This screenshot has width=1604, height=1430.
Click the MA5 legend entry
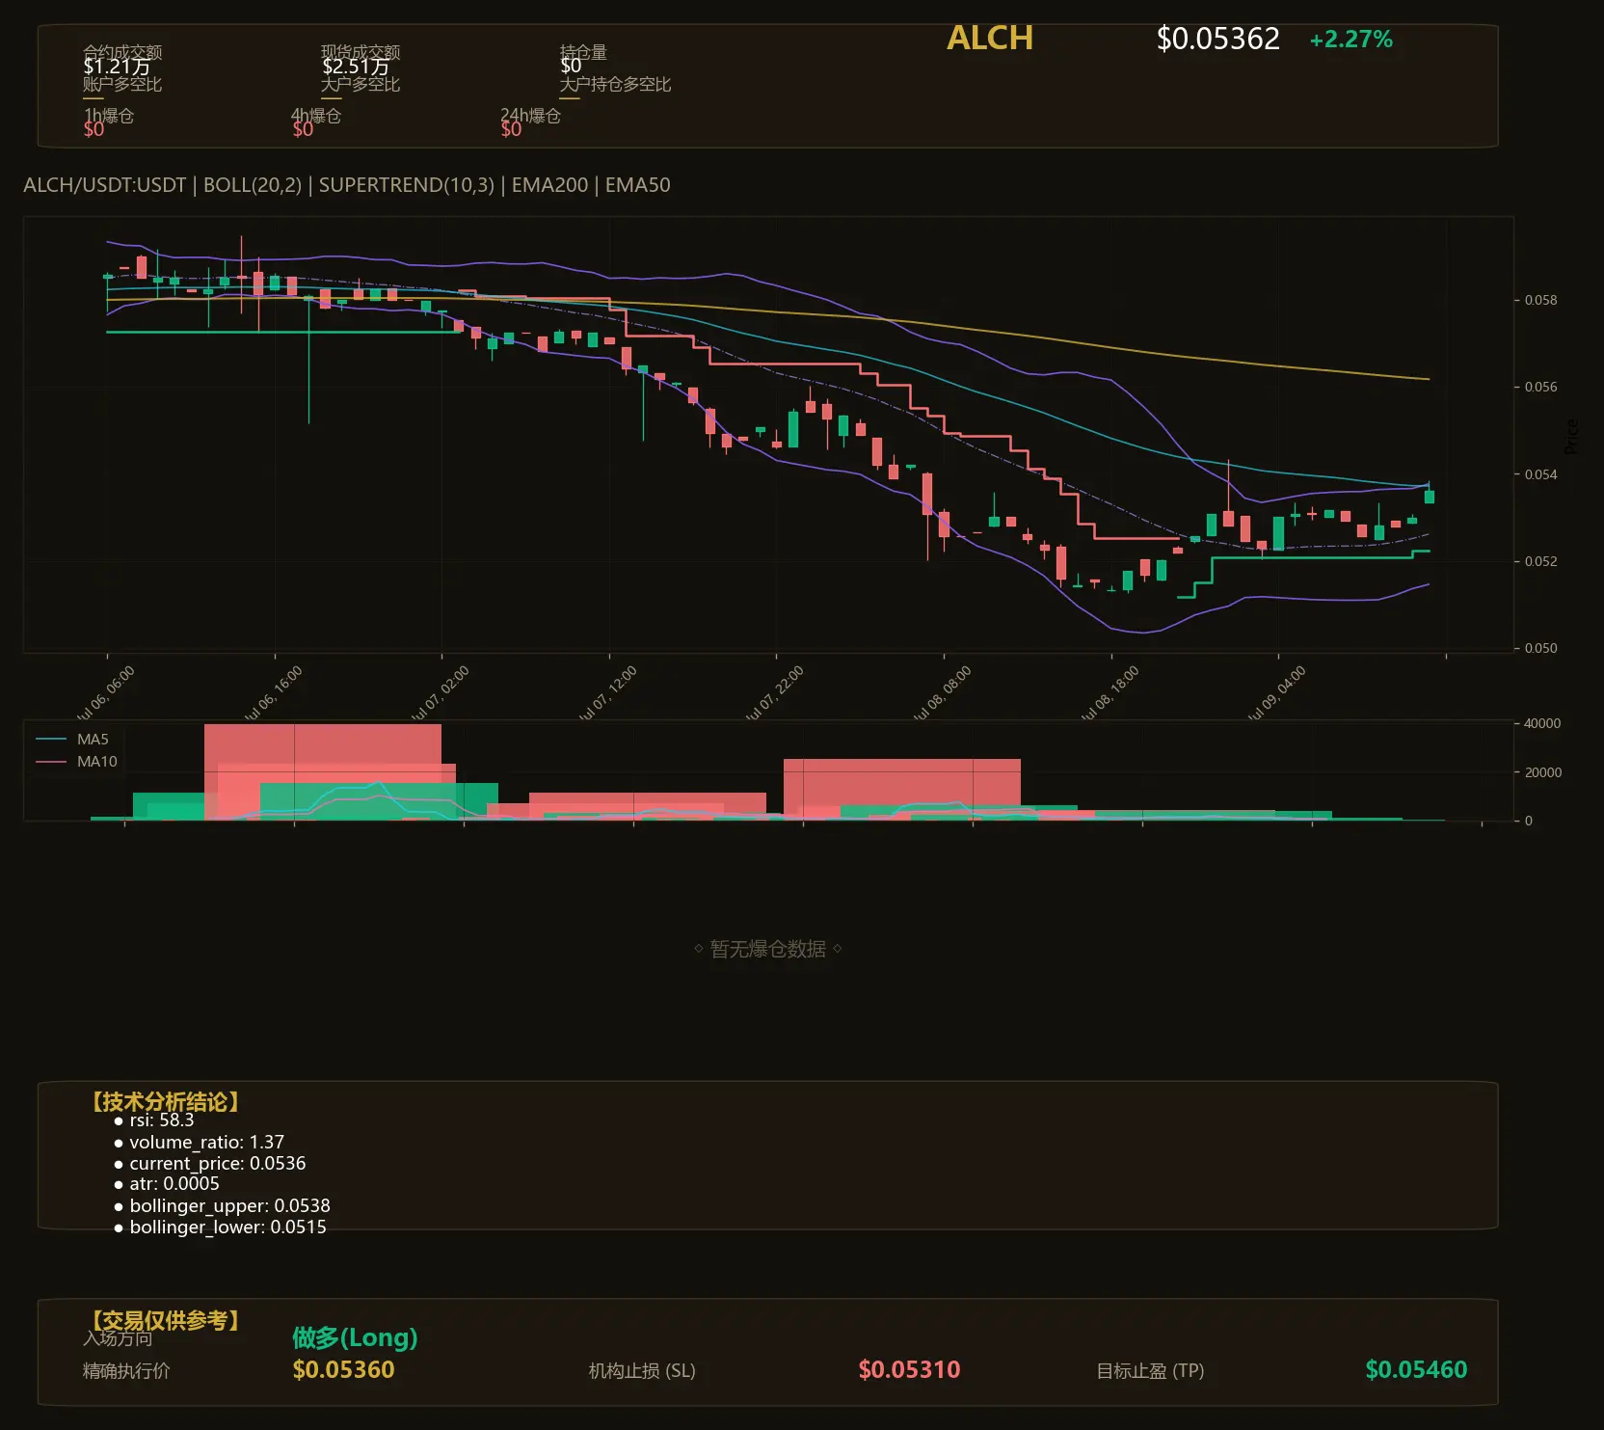click(73, 740)
